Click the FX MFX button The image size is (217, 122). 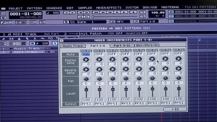(120, 22)
